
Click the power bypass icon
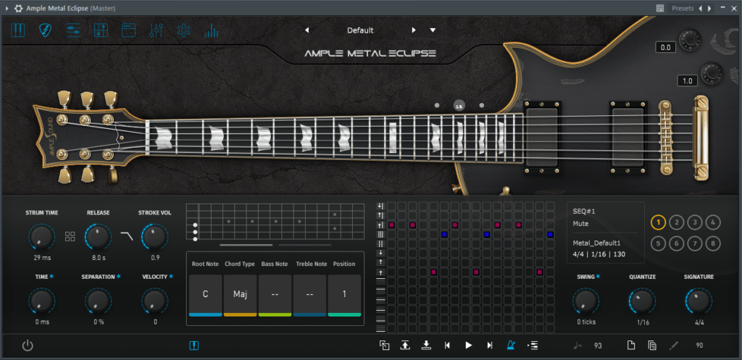click(28, 346)
